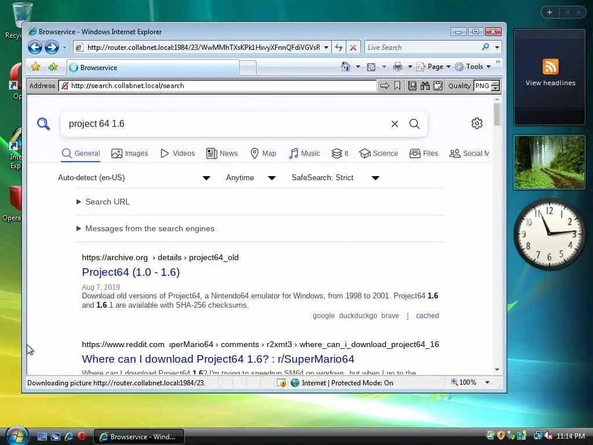The height and width of the screenshot is (445, 593).
Task: Select the Browservice browser tab
Action: pyautogui.click(x=153, y=67)
